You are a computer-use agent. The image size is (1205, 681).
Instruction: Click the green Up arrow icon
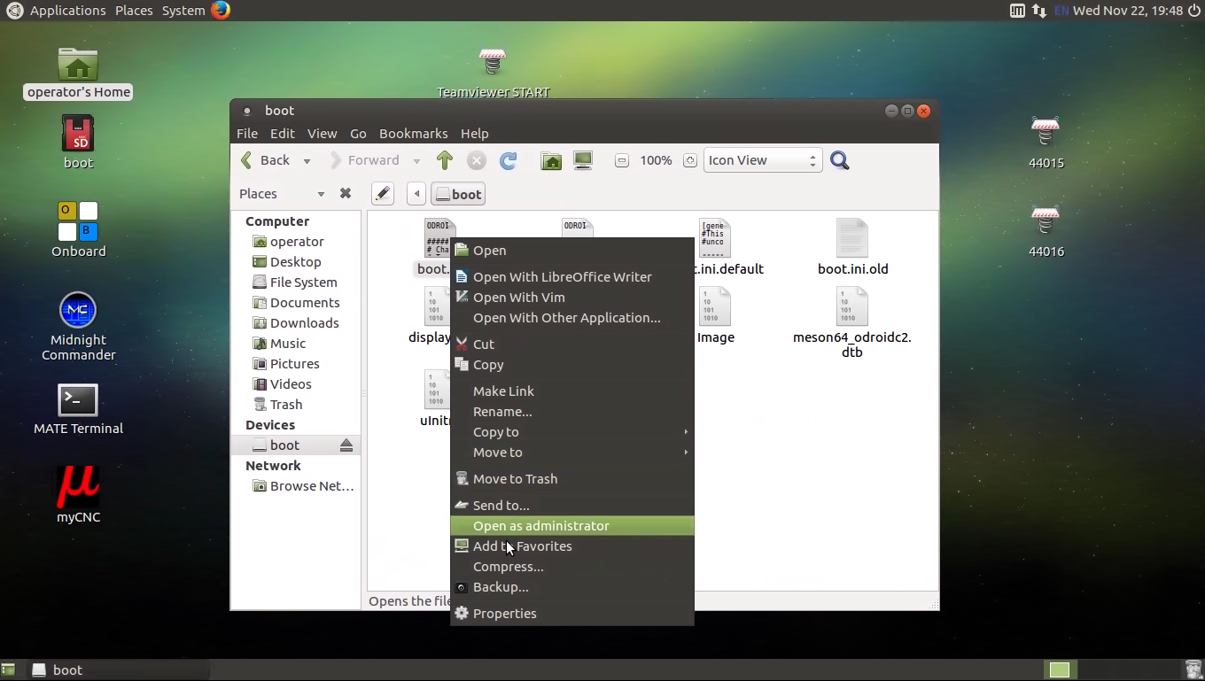pos(445,160)
